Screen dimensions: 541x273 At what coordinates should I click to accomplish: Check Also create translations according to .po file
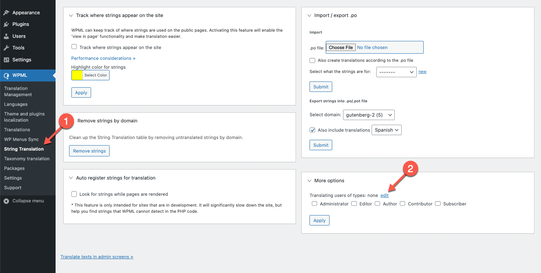tap(312, 60)
